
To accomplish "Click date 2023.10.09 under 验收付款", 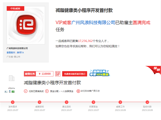I will 147,110.
